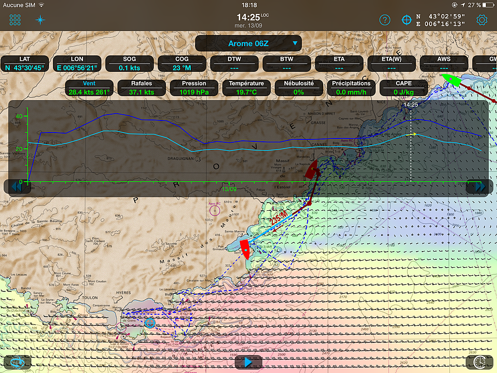
Task: Select the SOG speed field
Action: [x=129, y=64]
